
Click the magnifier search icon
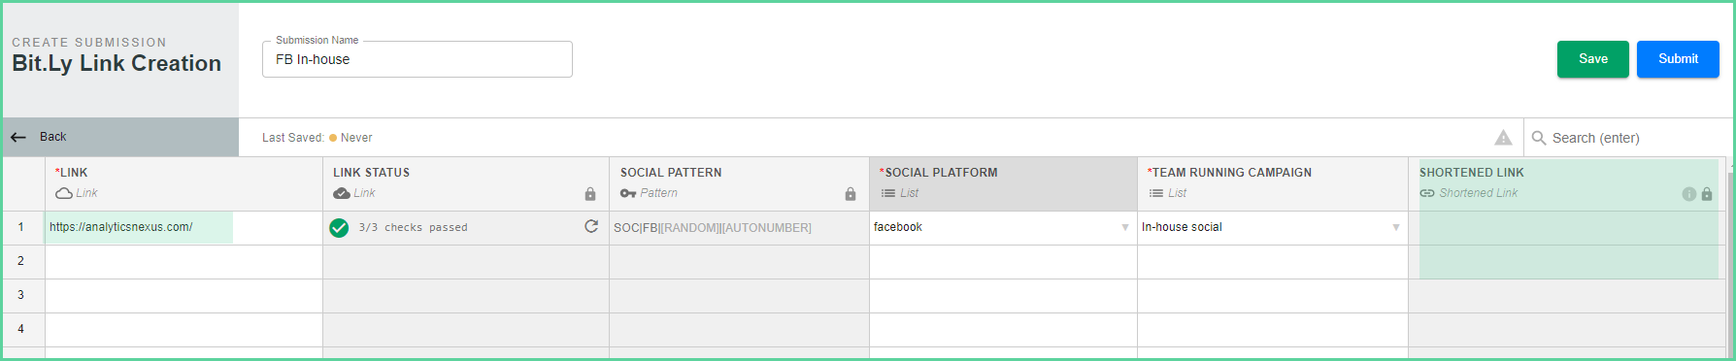[x=1539, y=138]
